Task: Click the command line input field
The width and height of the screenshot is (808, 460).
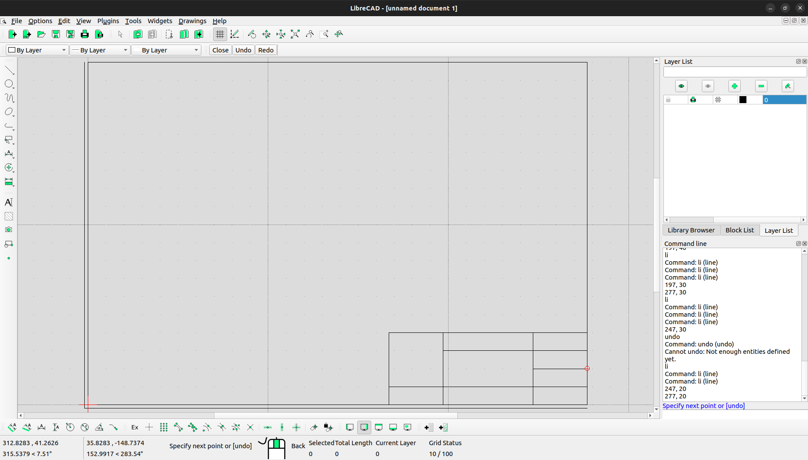Action: click(x=735, y=415)
